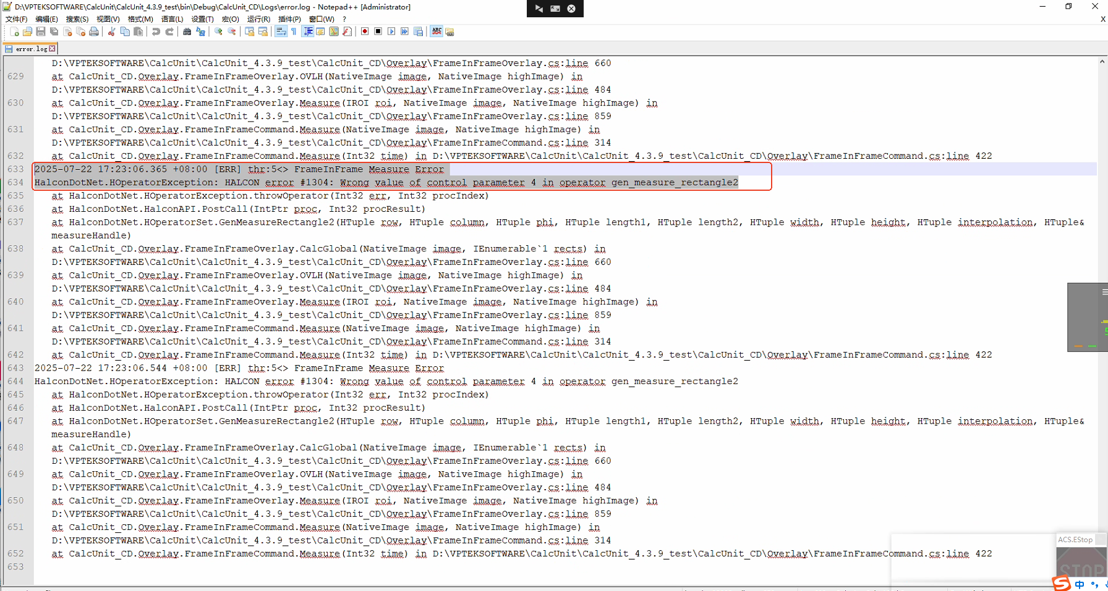Click the Cut scissors icon

pos(112,31)
